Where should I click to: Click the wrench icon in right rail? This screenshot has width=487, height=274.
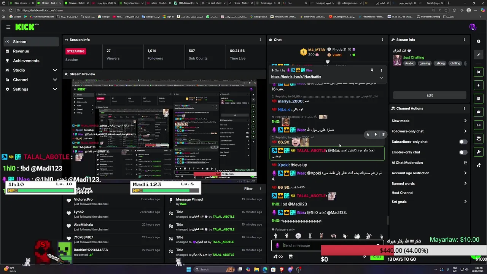tap(479, 152)
